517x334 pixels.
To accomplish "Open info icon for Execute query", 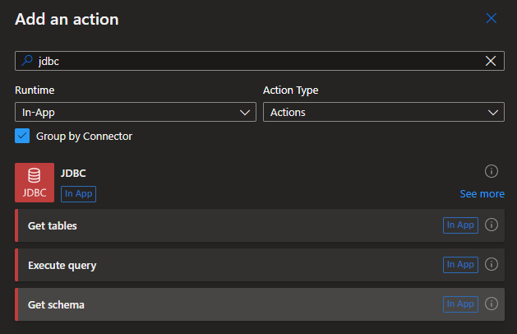I will [x=492, y=265].
